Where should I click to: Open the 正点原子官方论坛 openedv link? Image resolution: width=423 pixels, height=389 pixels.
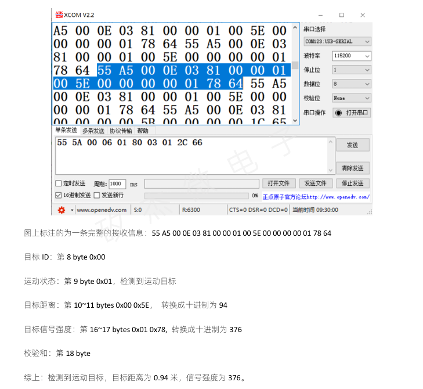316,197
